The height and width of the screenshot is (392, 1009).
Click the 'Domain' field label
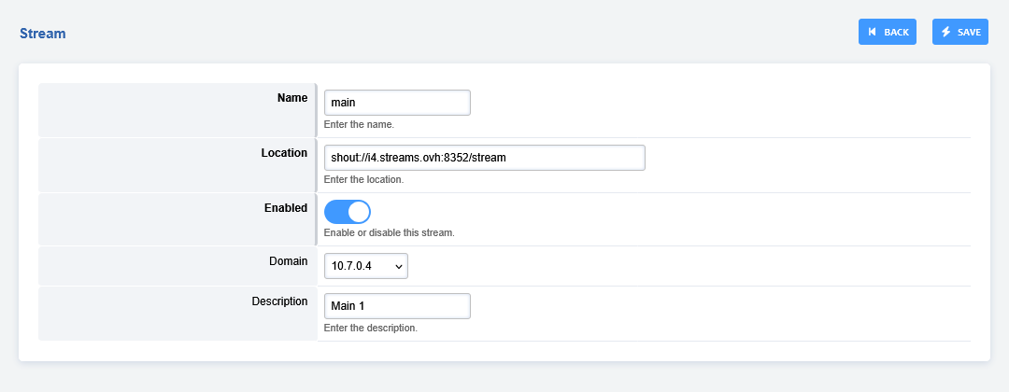pyautogui.click(x=287, y=261)
